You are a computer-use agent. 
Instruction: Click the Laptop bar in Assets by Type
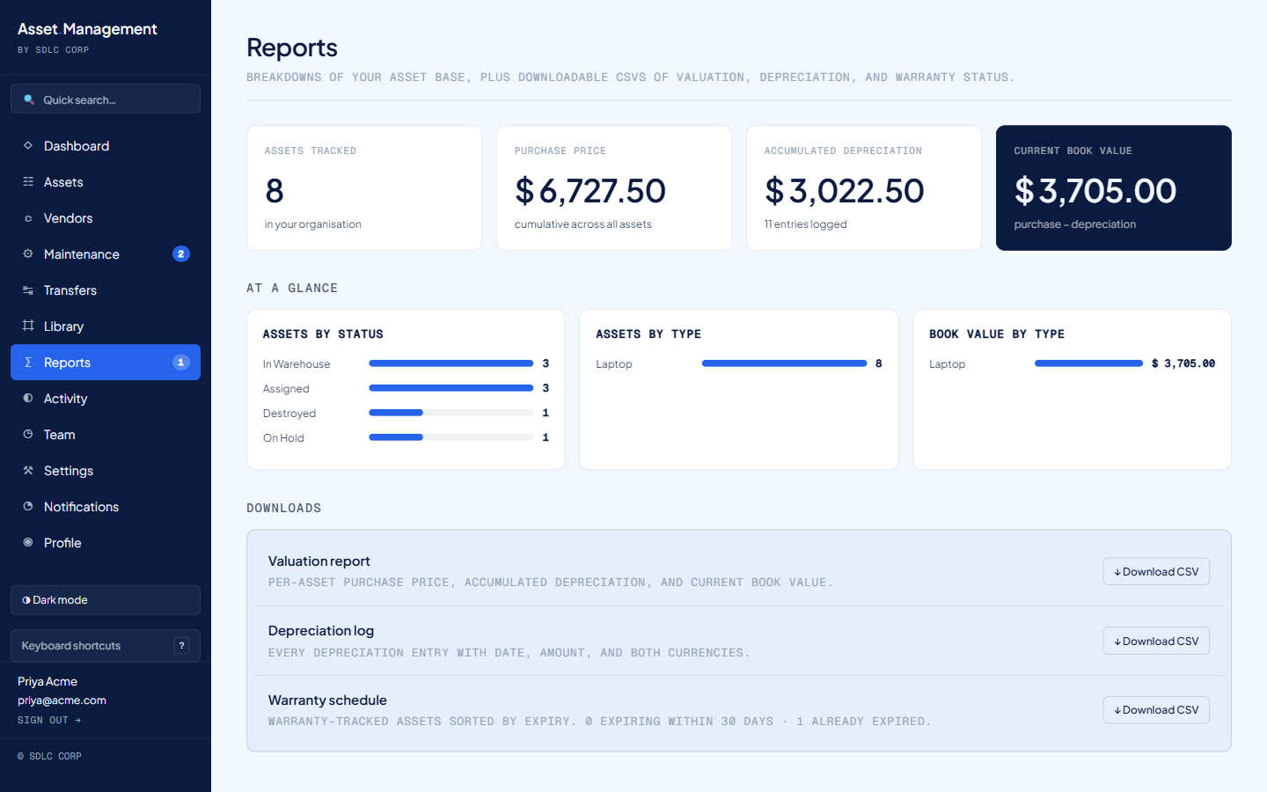coord(784,363)
